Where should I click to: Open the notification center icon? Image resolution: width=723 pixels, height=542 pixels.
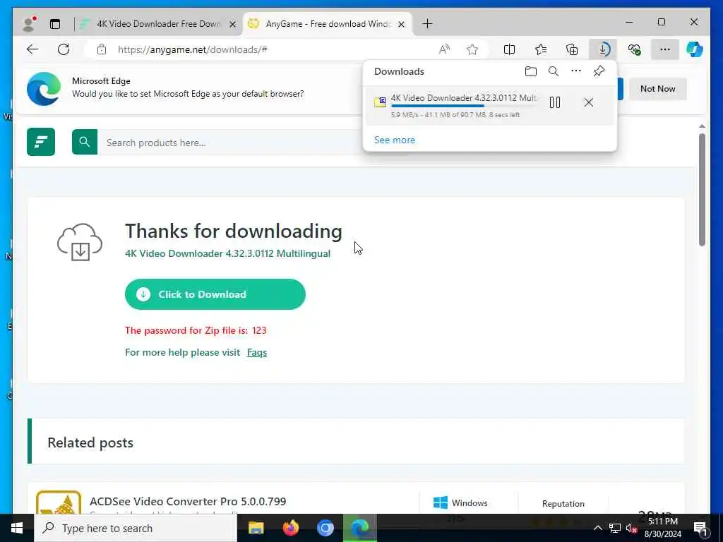[700, 528]
